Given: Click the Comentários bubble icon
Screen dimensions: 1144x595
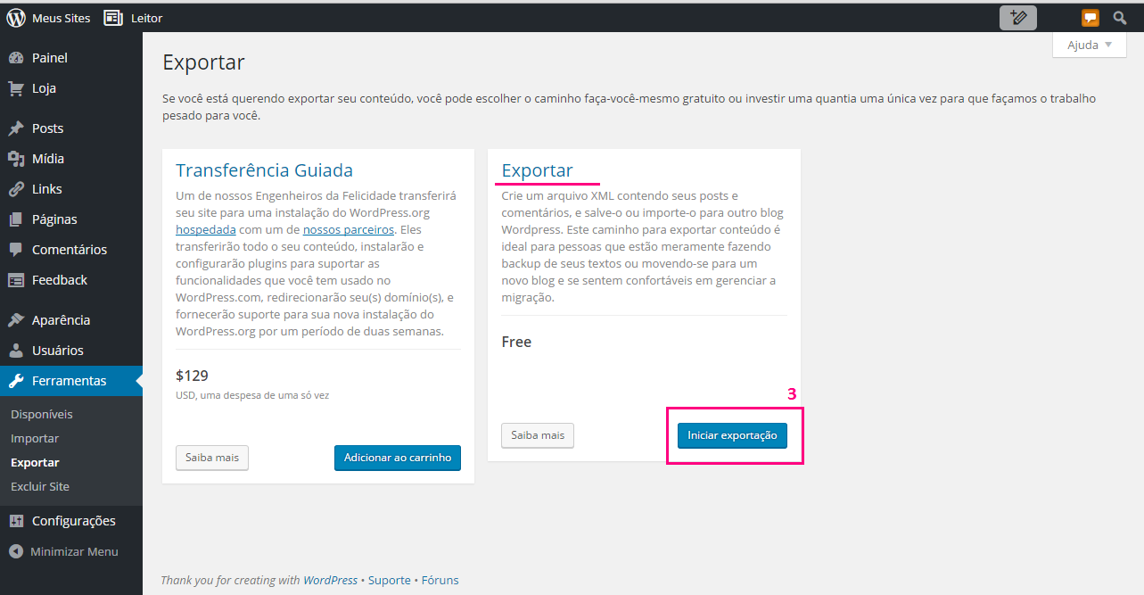Looking at the screenshot, I should 16,250.
